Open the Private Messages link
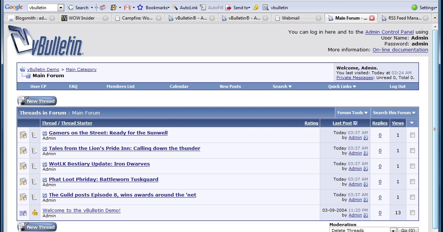Viewport: 443px width, 232px height. click(x=355, y=78)
